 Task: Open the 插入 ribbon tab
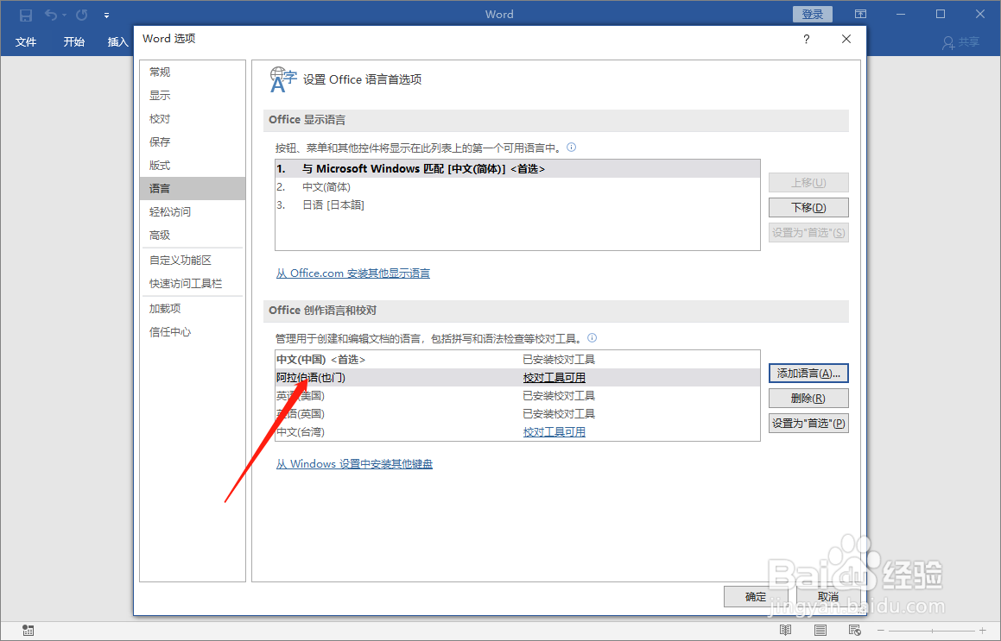pyautogui.click(x=118, y=42)
